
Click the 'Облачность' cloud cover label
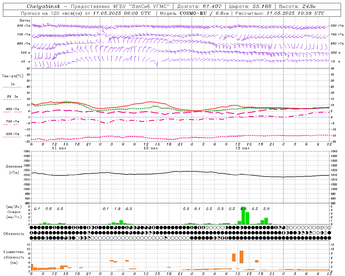[x=14, y=234]
